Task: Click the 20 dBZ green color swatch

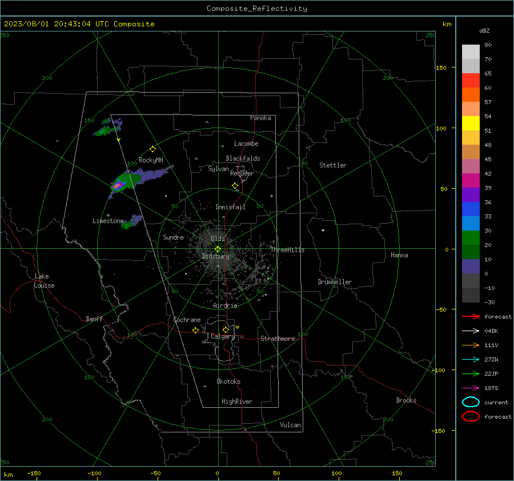Action: (x=471, y=238)
